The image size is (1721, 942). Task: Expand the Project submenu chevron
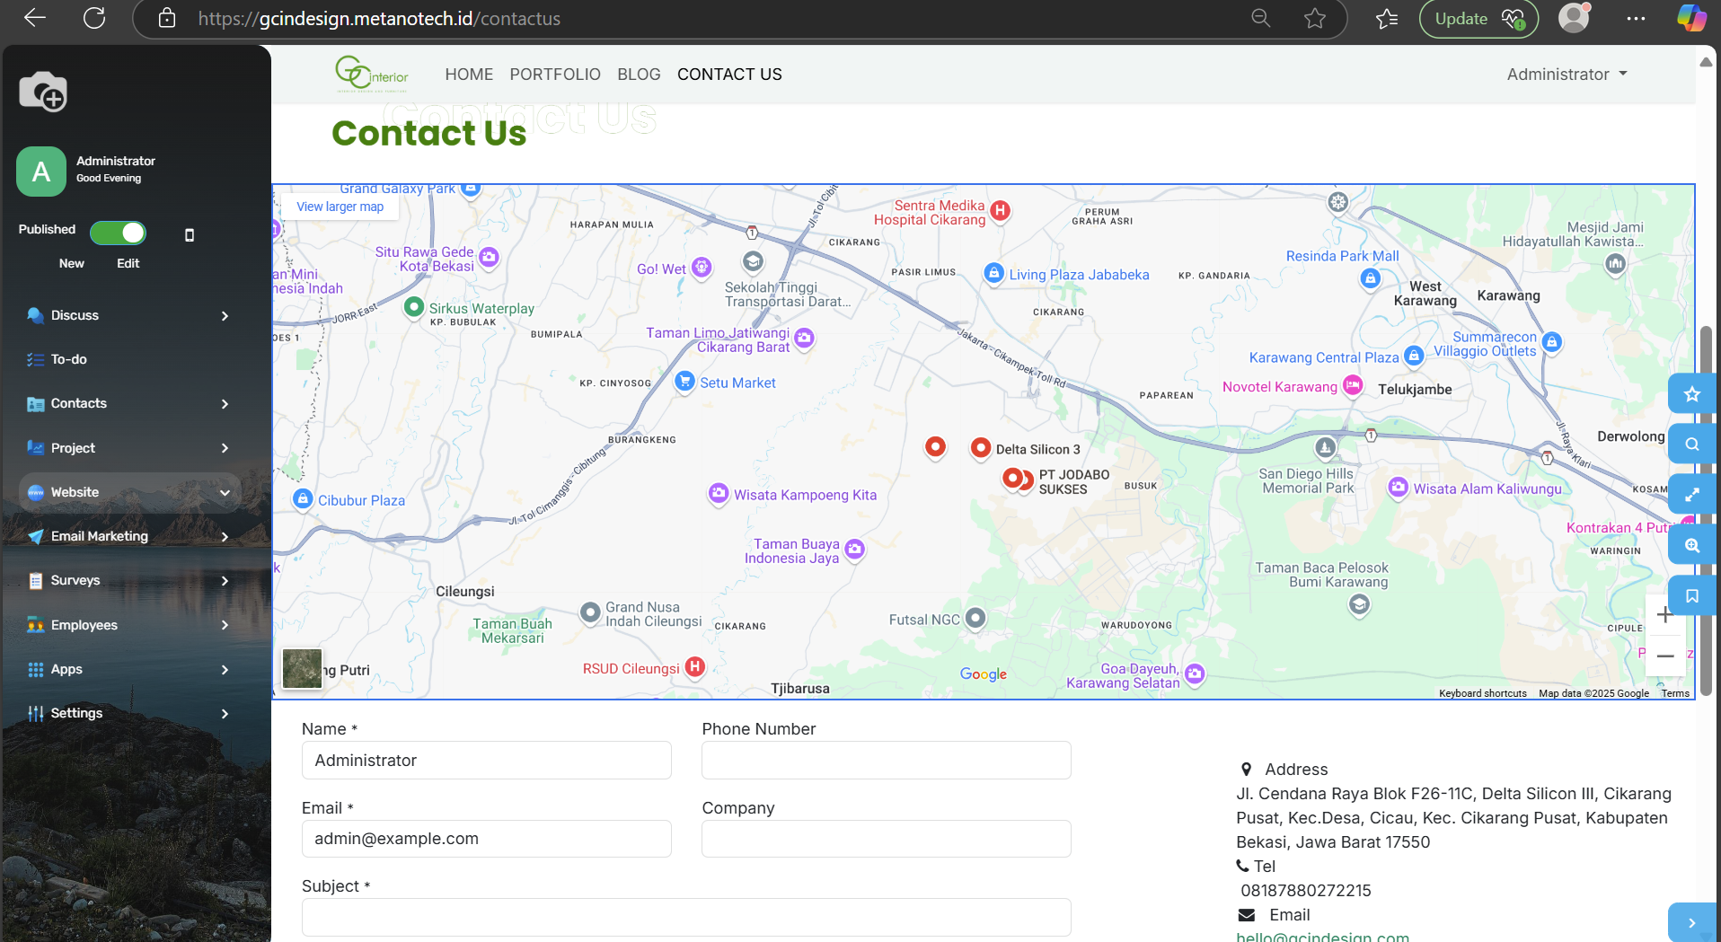(225, 448)
